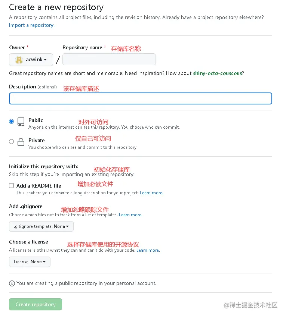This screenshot has width=286, height=317.
Task: Select the Private radio button
Action: click(x=12, y=141)
